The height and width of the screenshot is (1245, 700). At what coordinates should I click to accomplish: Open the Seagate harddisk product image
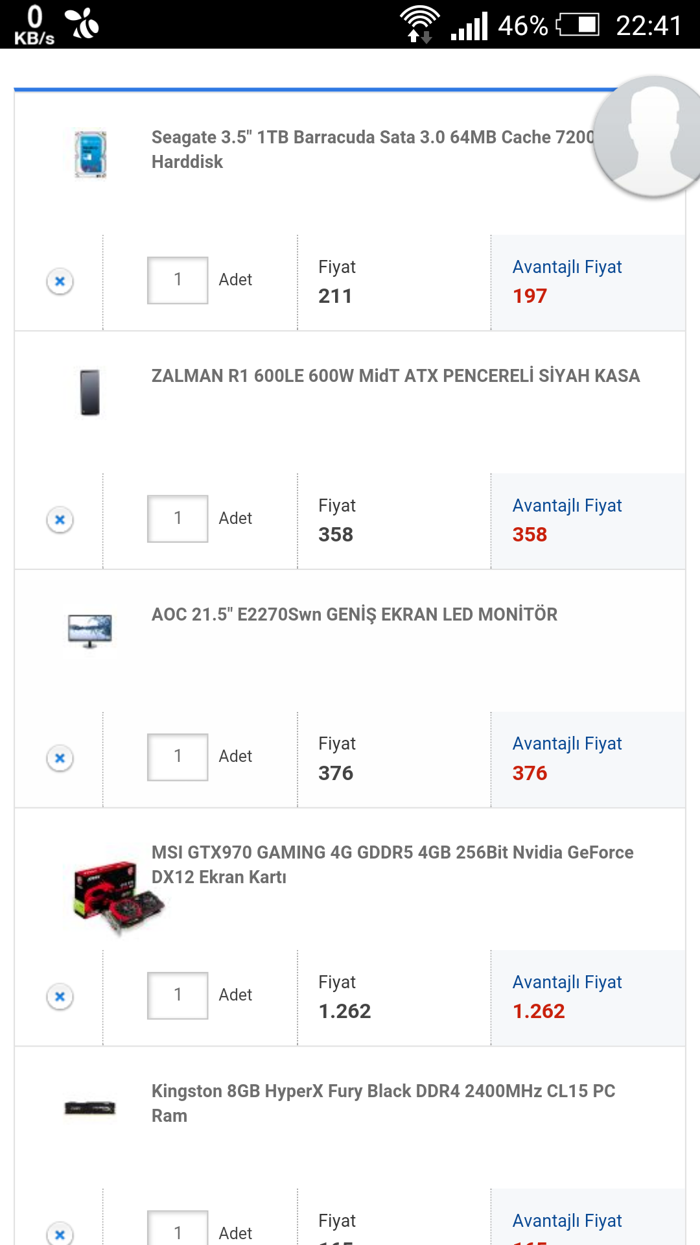(90, 154)
